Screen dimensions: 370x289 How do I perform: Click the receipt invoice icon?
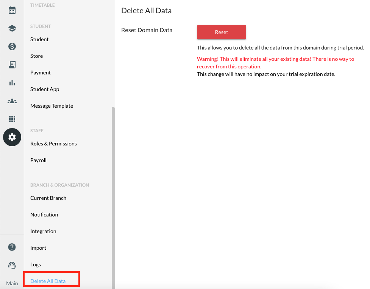(x=12, y=65)
